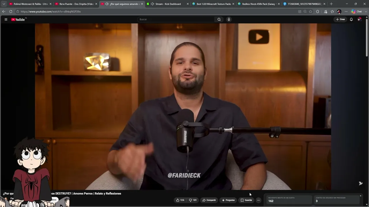Open a new browser tab
This screenshot has width=369, height=207.
pyautogui.click(x=331, y=4)
